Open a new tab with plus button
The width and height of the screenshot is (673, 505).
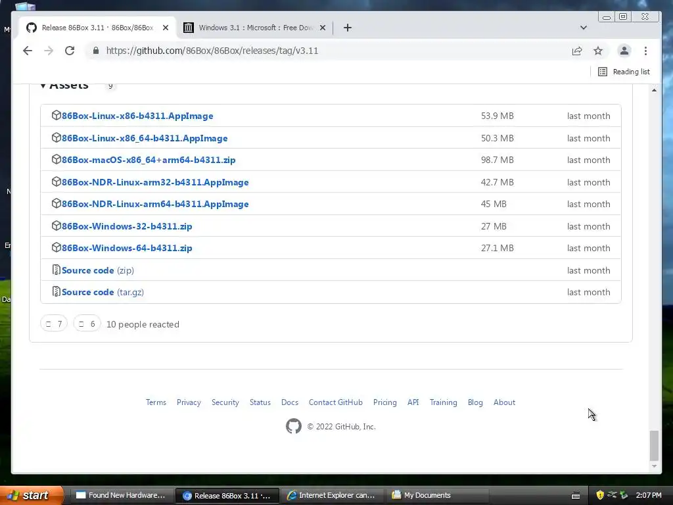coord(348,28)
